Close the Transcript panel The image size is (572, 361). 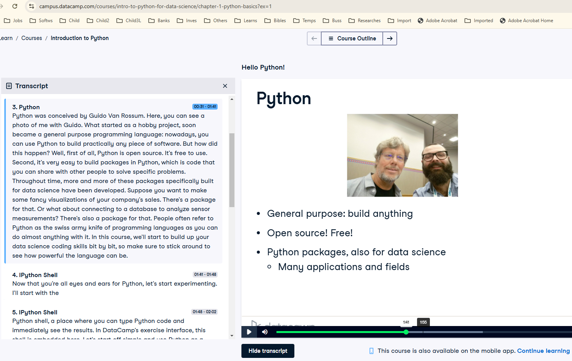[x=225, y=86]
